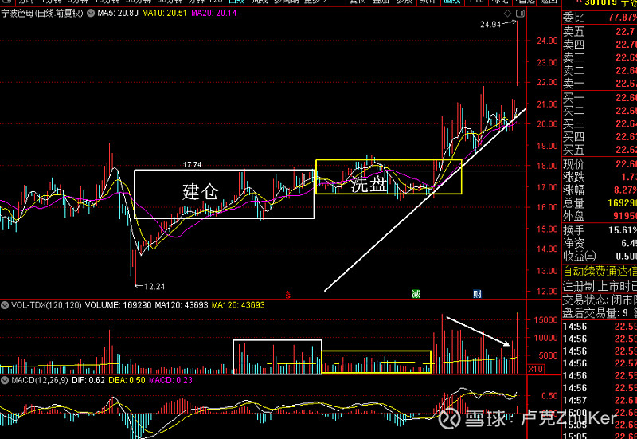Click the MA10 yellow moving average label
Screen dimensions: 637x439
pos(164,14)
